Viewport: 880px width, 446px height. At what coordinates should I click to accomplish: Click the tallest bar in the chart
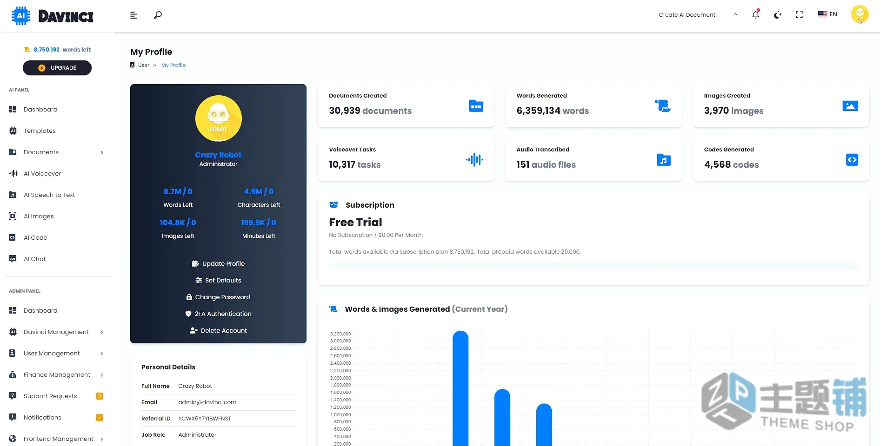460,388
